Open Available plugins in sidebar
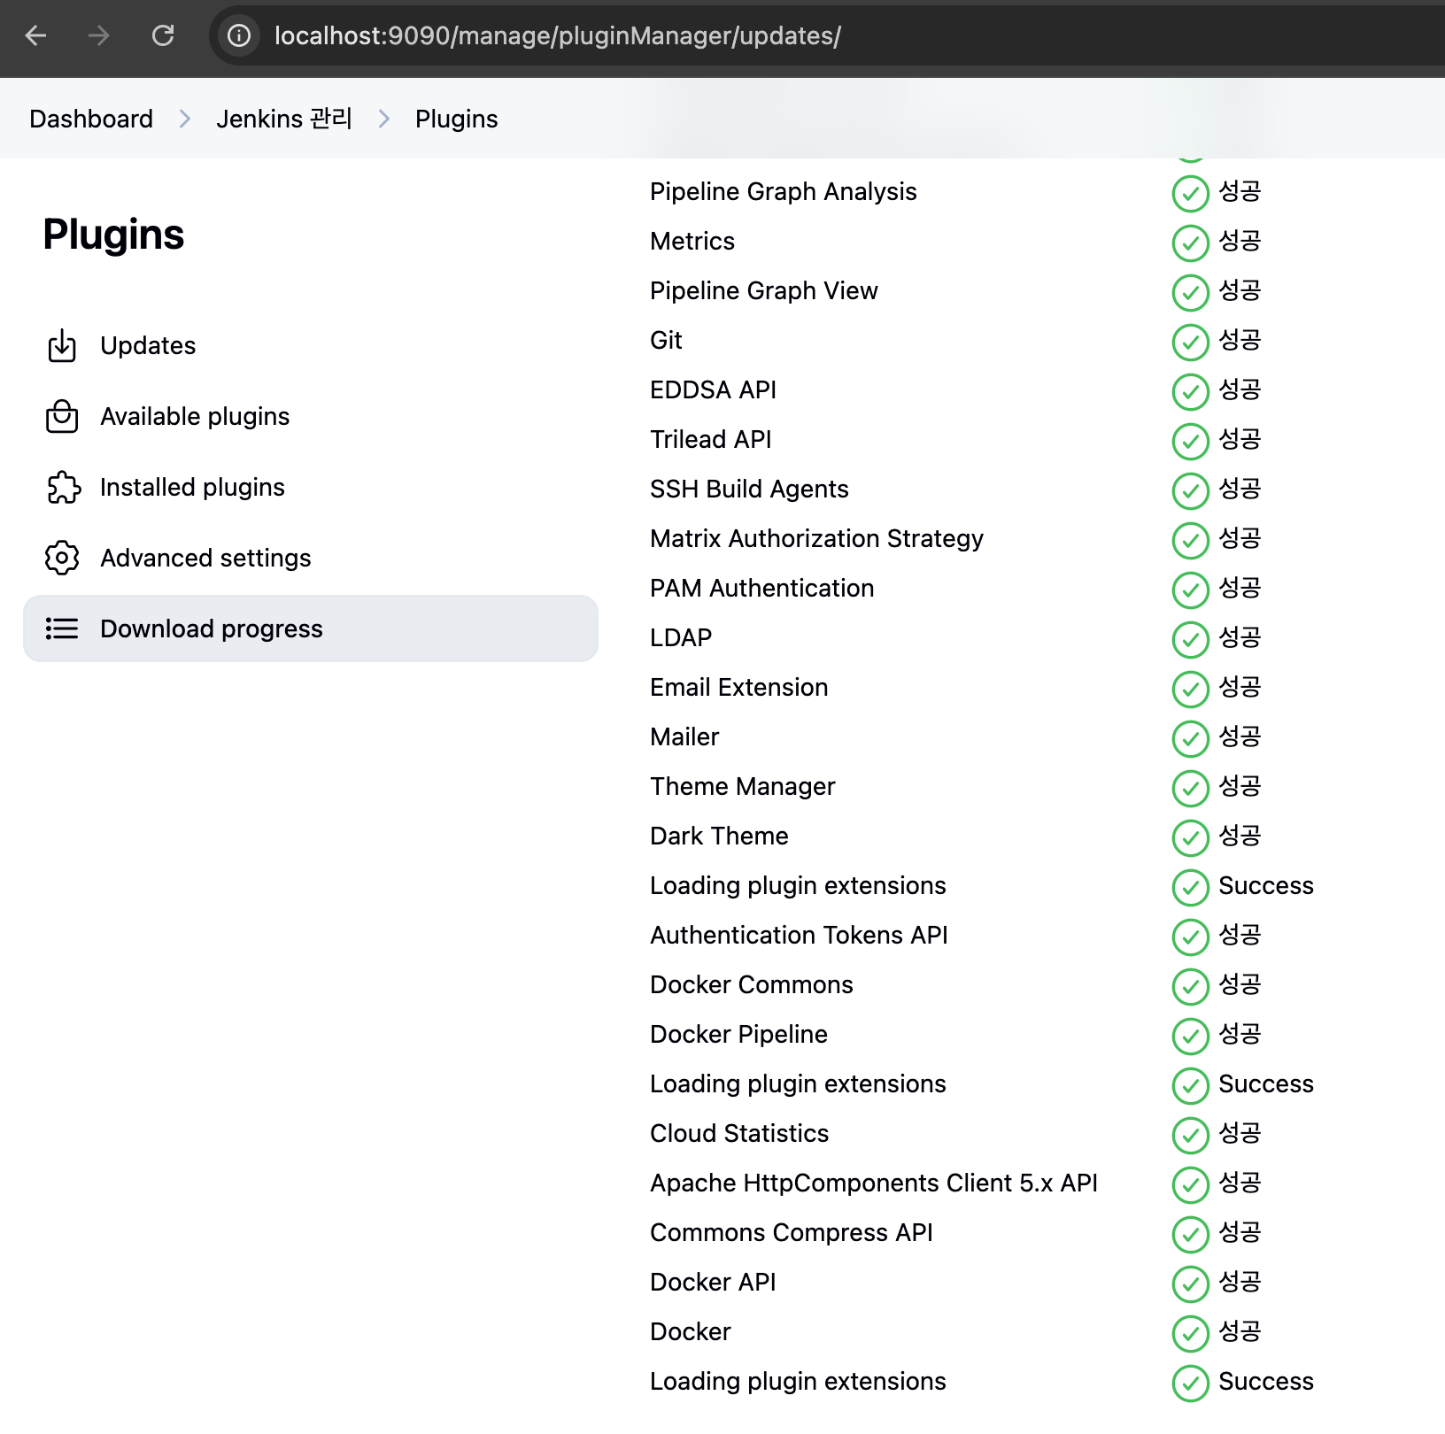 [311, 416]
